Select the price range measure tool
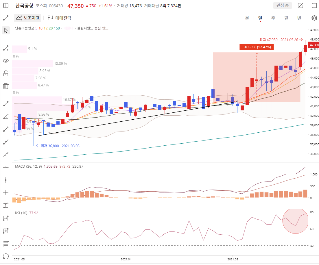This screenshot has width=319, height=265. tap(6, 205)
